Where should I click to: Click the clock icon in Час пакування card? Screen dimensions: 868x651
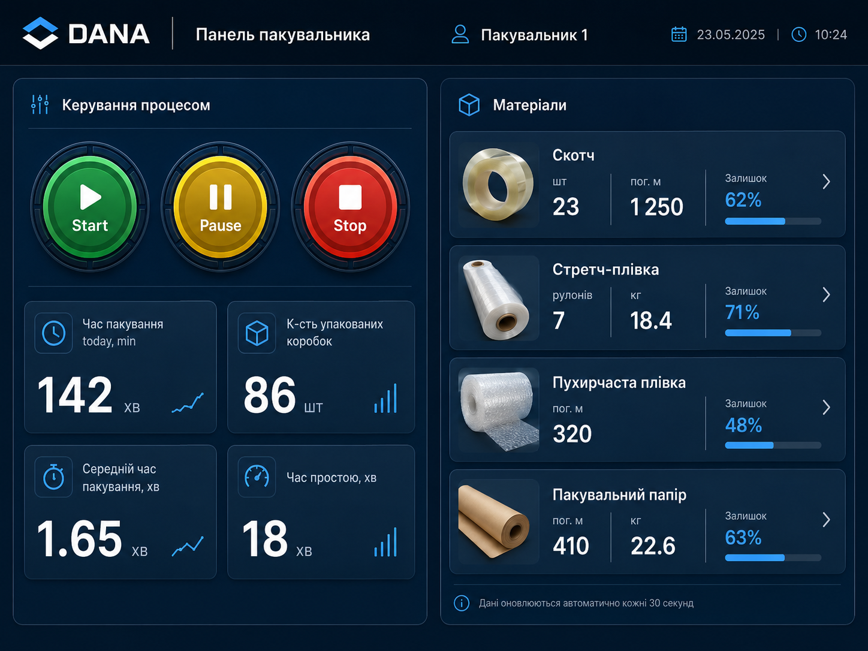pos(54,333)
